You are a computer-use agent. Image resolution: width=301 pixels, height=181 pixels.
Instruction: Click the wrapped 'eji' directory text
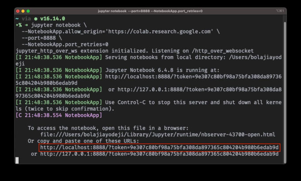(x=20, y=64)
